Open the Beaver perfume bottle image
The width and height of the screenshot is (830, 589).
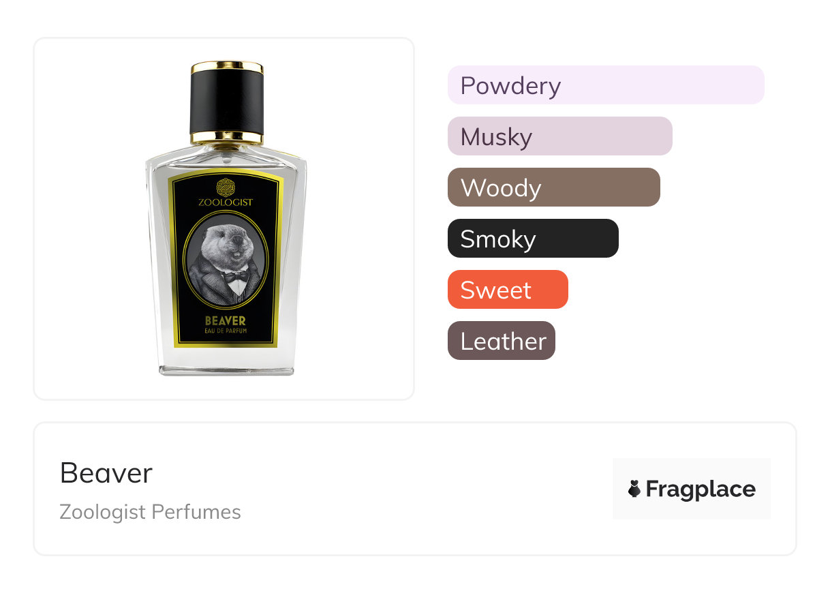point(226,218)
